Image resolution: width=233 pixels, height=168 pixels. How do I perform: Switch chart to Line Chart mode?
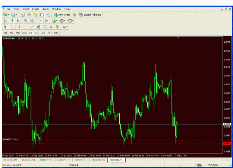click(18, 21)
